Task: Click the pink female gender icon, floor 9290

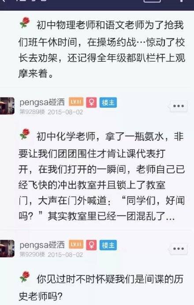Action: tap(92, 245)
